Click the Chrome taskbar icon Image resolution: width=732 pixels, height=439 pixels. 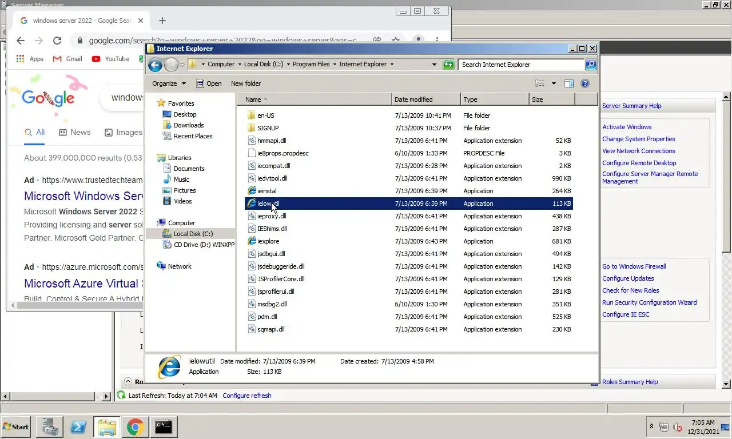[x=135, y=427]
